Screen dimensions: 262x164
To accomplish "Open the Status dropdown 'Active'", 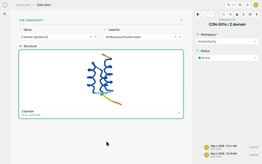I will coord(227,58).
